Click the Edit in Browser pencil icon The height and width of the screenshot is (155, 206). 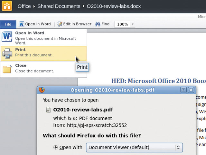[59, 24]
